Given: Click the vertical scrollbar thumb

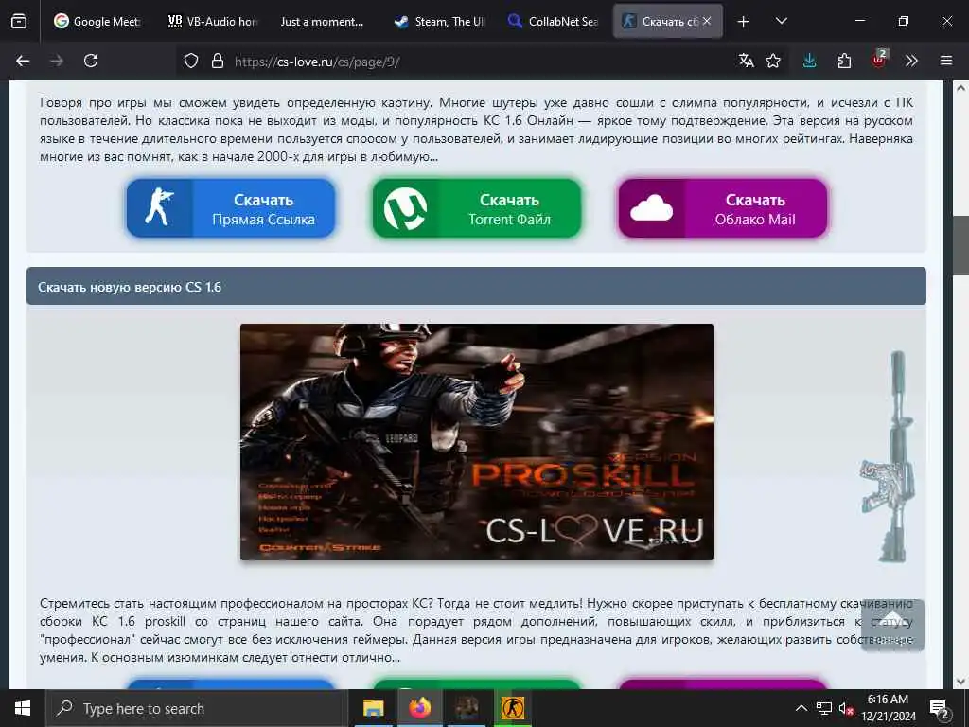Looking at the screenshot, I should point(960,245).
